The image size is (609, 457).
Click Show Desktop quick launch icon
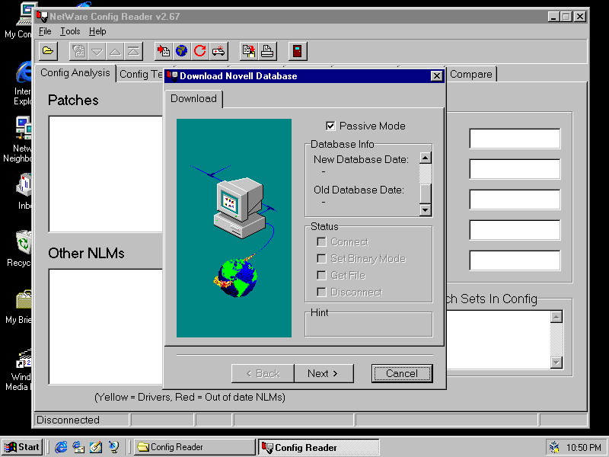[96, 447]
